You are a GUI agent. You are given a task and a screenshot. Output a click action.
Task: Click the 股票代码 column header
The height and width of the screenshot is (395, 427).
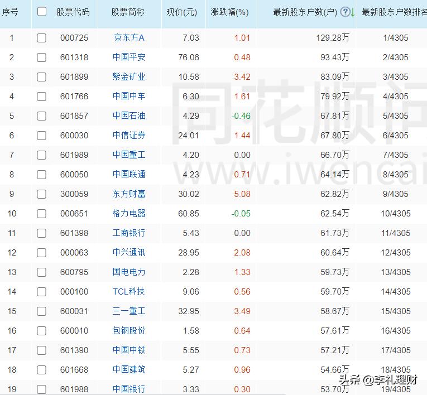(x=73, y=12)
